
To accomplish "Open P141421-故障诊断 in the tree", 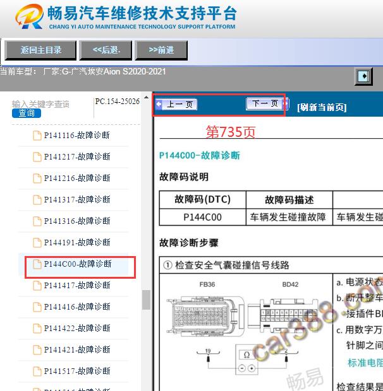I will point(77,349).
